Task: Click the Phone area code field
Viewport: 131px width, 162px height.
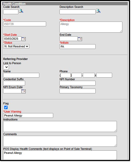Action: click(x=66, y=75)
